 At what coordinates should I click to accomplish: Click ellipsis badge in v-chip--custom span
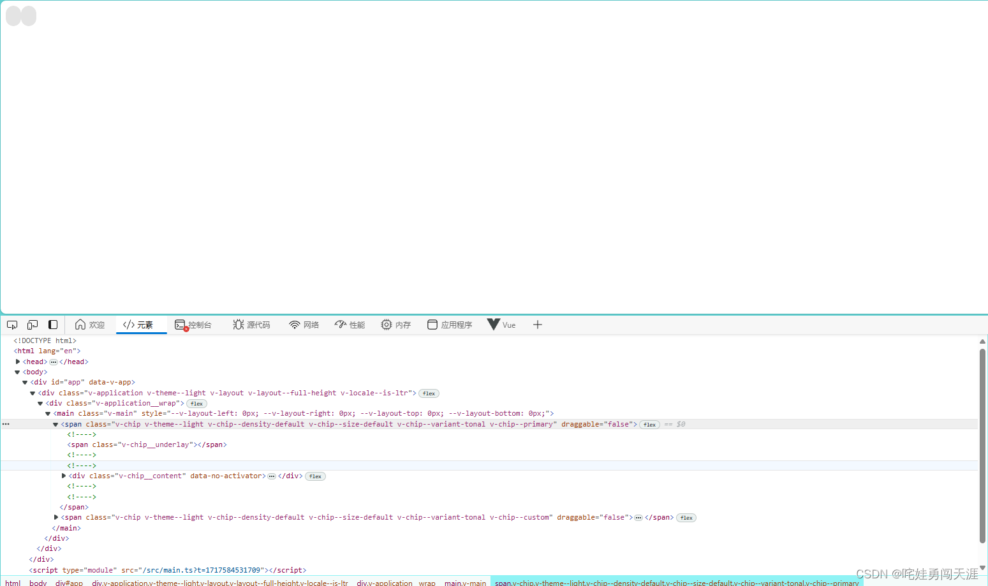tap(638, 518)
